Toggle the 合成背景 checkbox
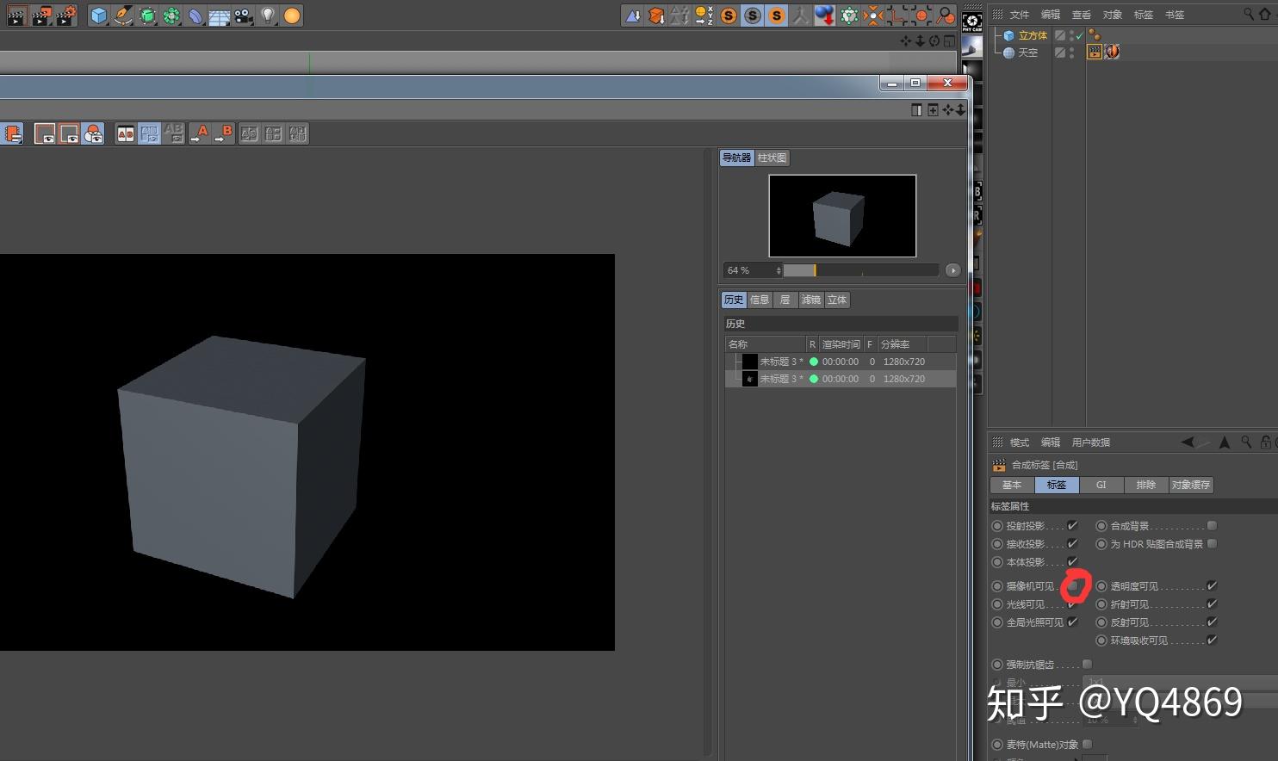1278x761 pixels. click(x=1212, y=526)
